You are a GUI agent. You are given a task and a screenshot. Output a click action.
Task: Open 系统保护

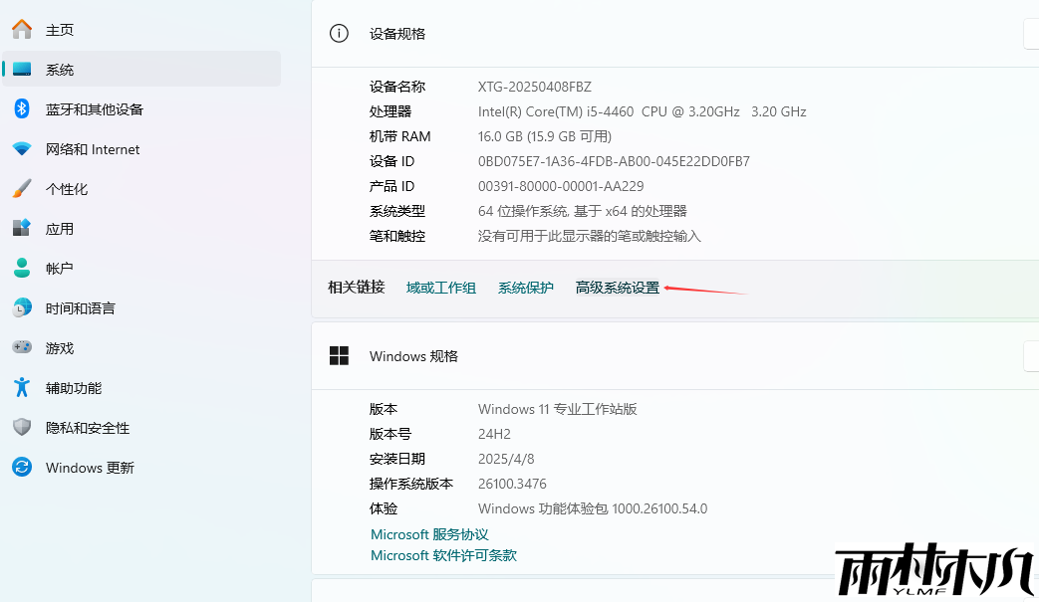click(526, 287)
